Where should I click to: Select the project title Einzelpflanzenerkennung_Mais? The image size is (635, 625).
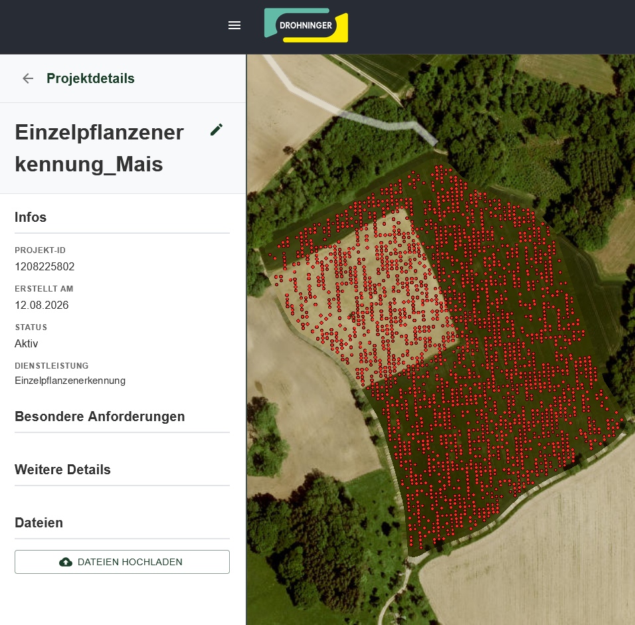[99, 148]
